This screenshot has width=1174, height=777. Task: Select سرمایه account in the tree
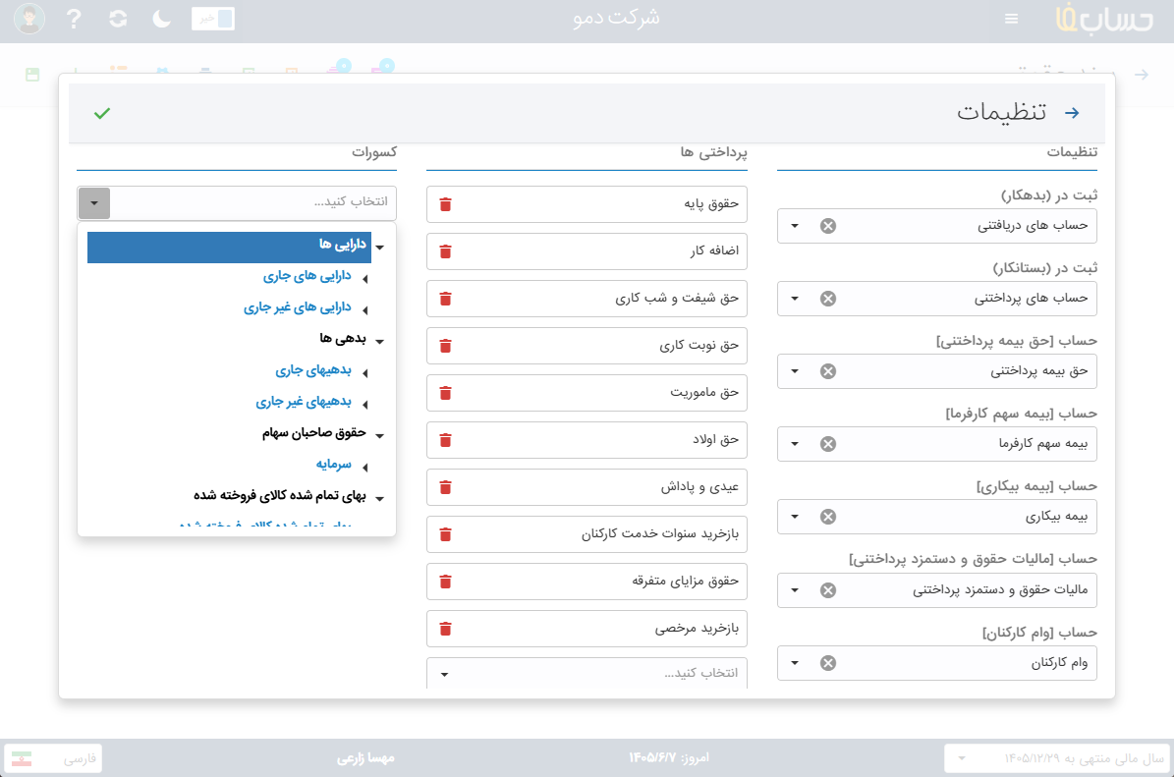pyautogui.click(x=333, y=465)
